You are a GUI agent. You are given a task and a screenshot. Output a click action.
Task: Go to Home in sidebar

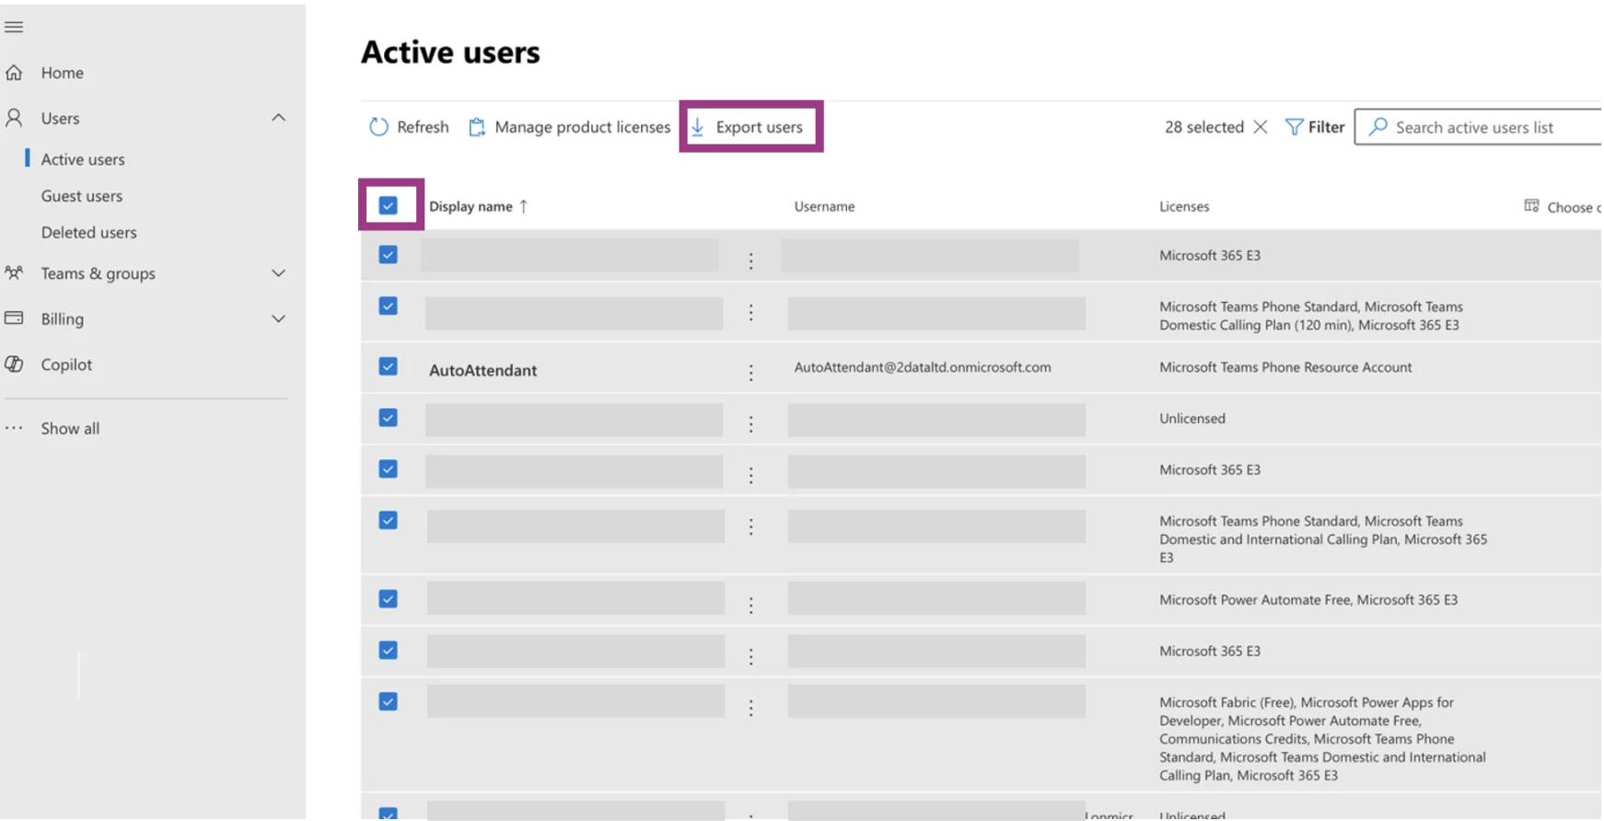(x=62, y=73)
